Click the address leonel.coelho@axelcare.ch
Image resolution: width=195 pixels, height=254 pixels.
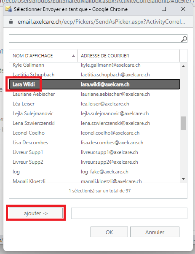pos(110,133)
